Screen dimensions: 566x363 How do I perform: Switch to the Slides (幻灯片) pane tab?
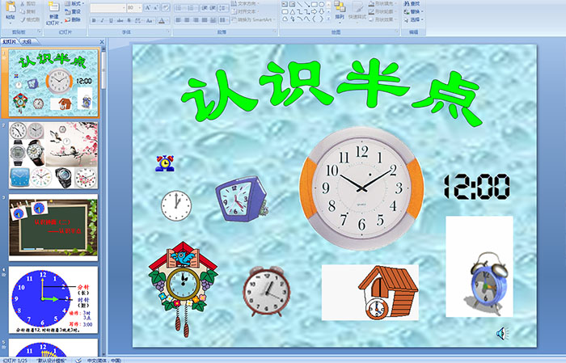pos(10,42)
